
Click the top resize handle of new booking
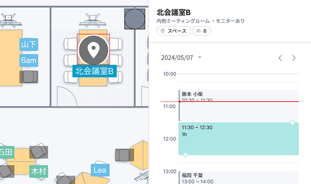point(292,123)
